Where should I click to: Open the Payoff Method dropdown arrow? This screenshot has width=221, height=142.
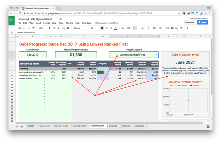coord(157,55)
